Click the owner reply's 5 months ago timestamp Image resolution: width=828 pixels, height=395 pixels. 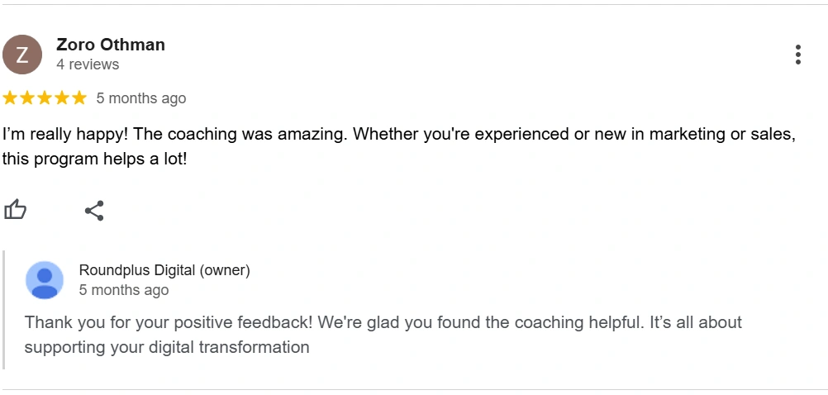tap(124, 290)
